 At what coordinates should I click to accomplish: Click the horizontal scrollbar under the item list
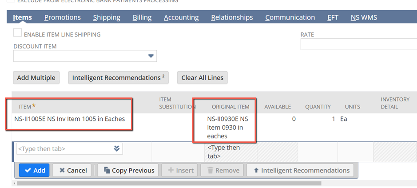(x=169, y=183)
